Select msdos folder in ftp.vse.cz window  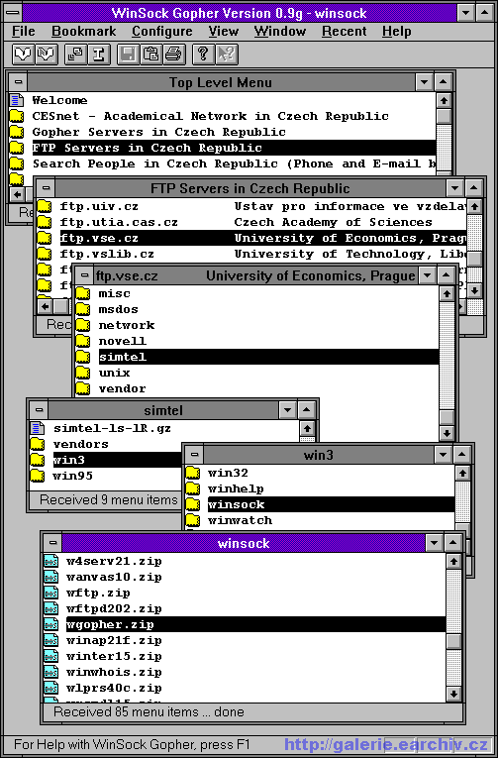(119, 310)
